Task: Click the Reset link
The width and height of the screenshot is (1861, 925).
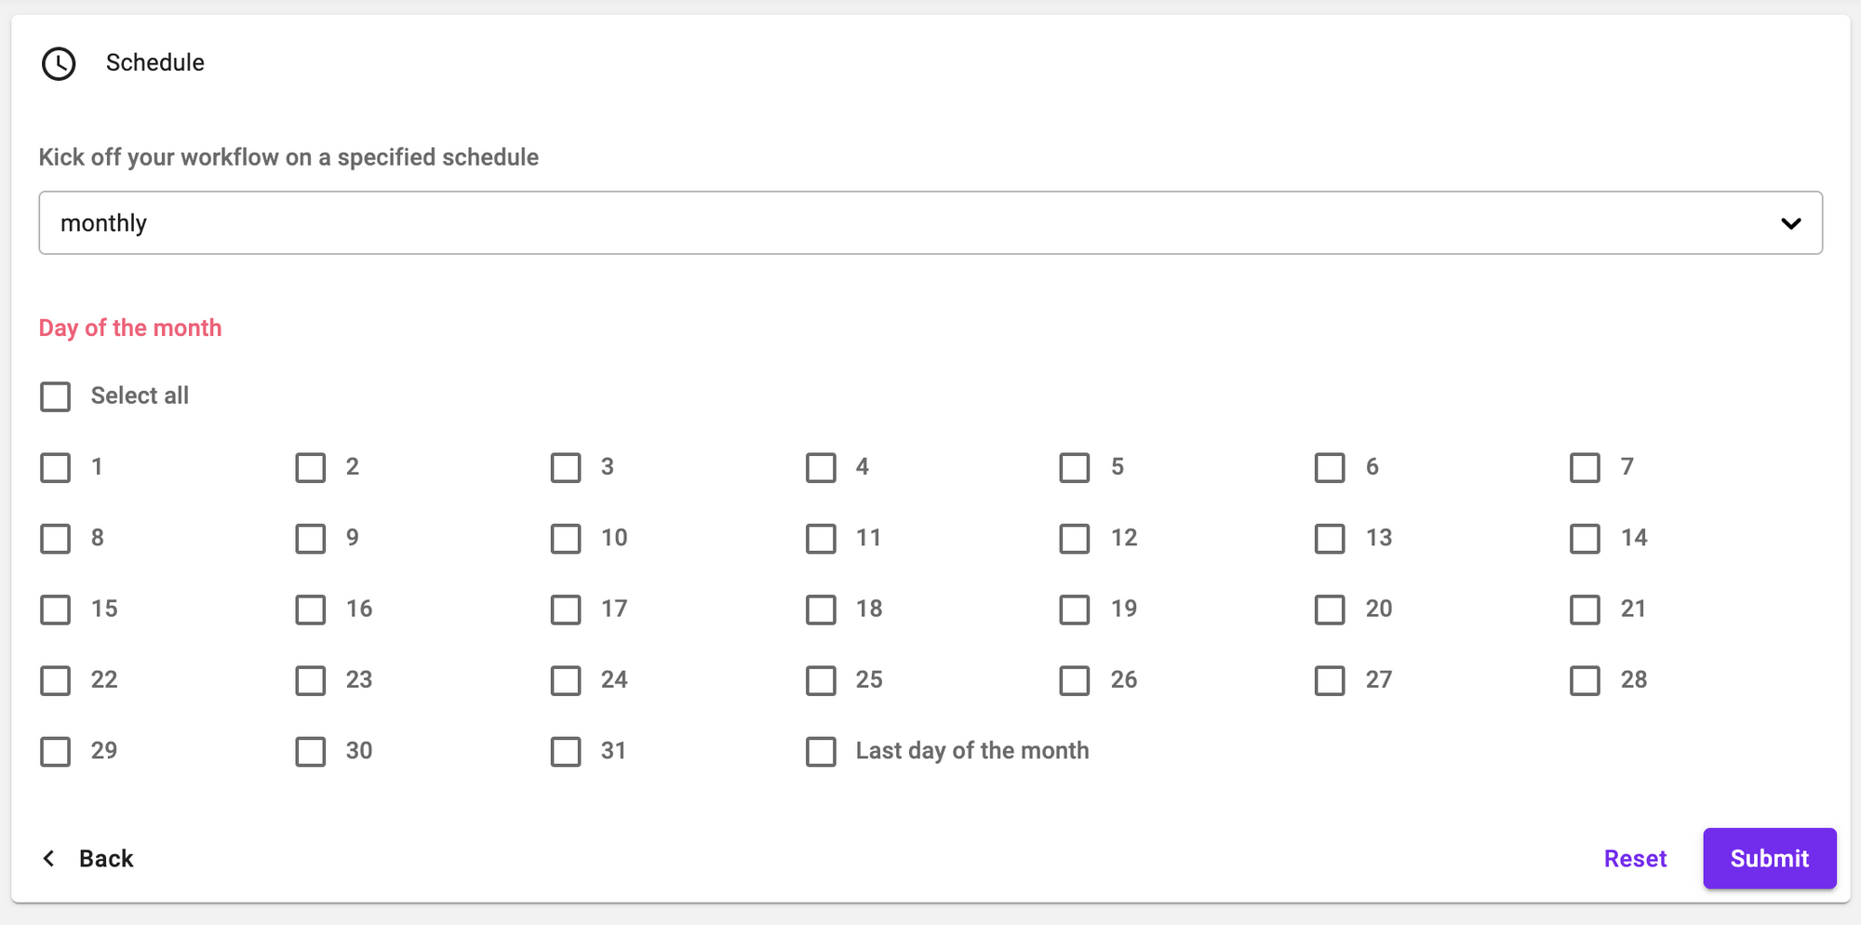Action: click(x=1635, y=858)
